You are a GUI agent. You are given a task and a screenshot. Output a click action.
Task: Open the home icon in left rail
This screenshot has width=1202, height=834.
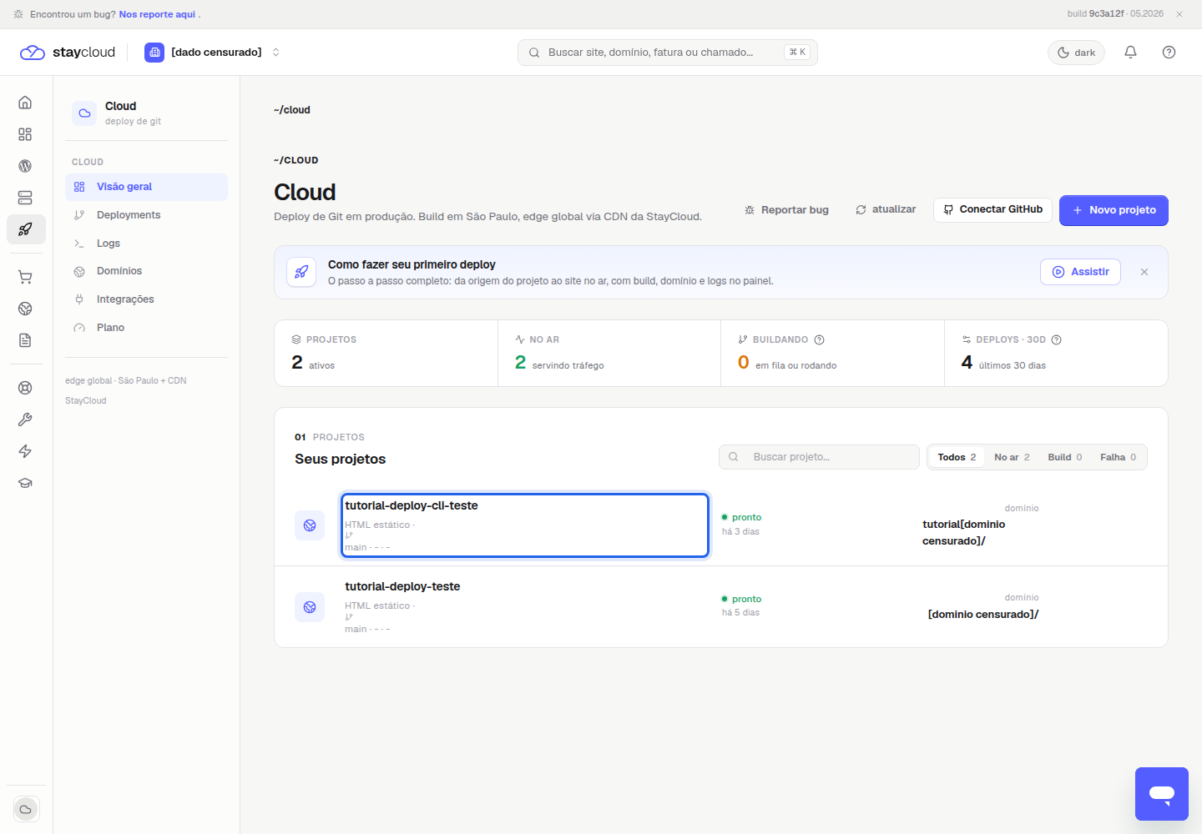point(25,103)
